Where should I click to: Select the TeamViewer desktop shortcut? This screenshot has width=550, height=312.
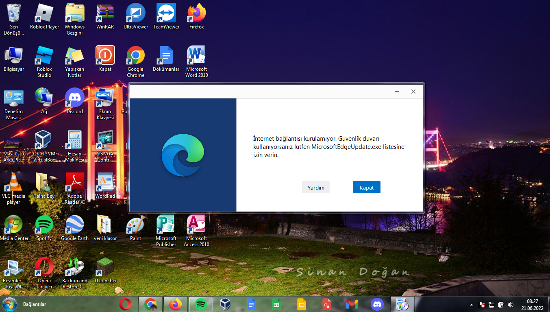point(166,16)
